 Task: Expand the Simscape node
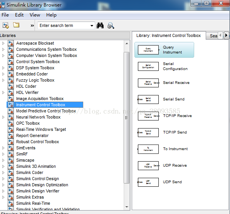click(3, 160)
